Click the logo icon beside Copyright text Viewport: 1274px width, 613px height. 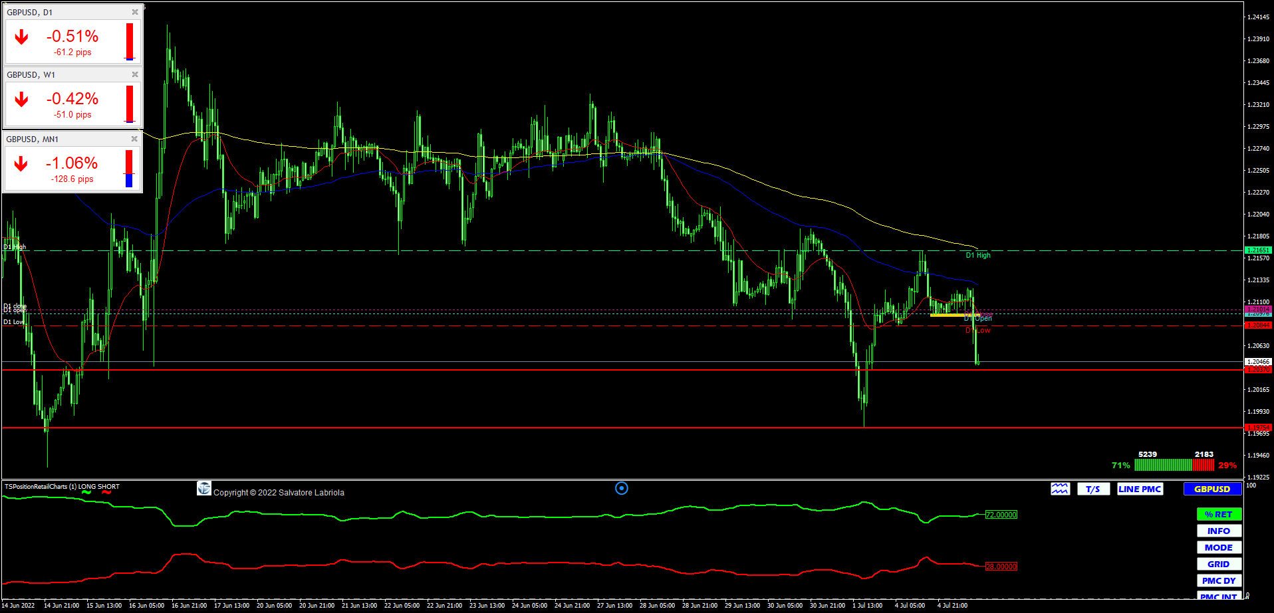pyautogui.click(x=204, y=489)
